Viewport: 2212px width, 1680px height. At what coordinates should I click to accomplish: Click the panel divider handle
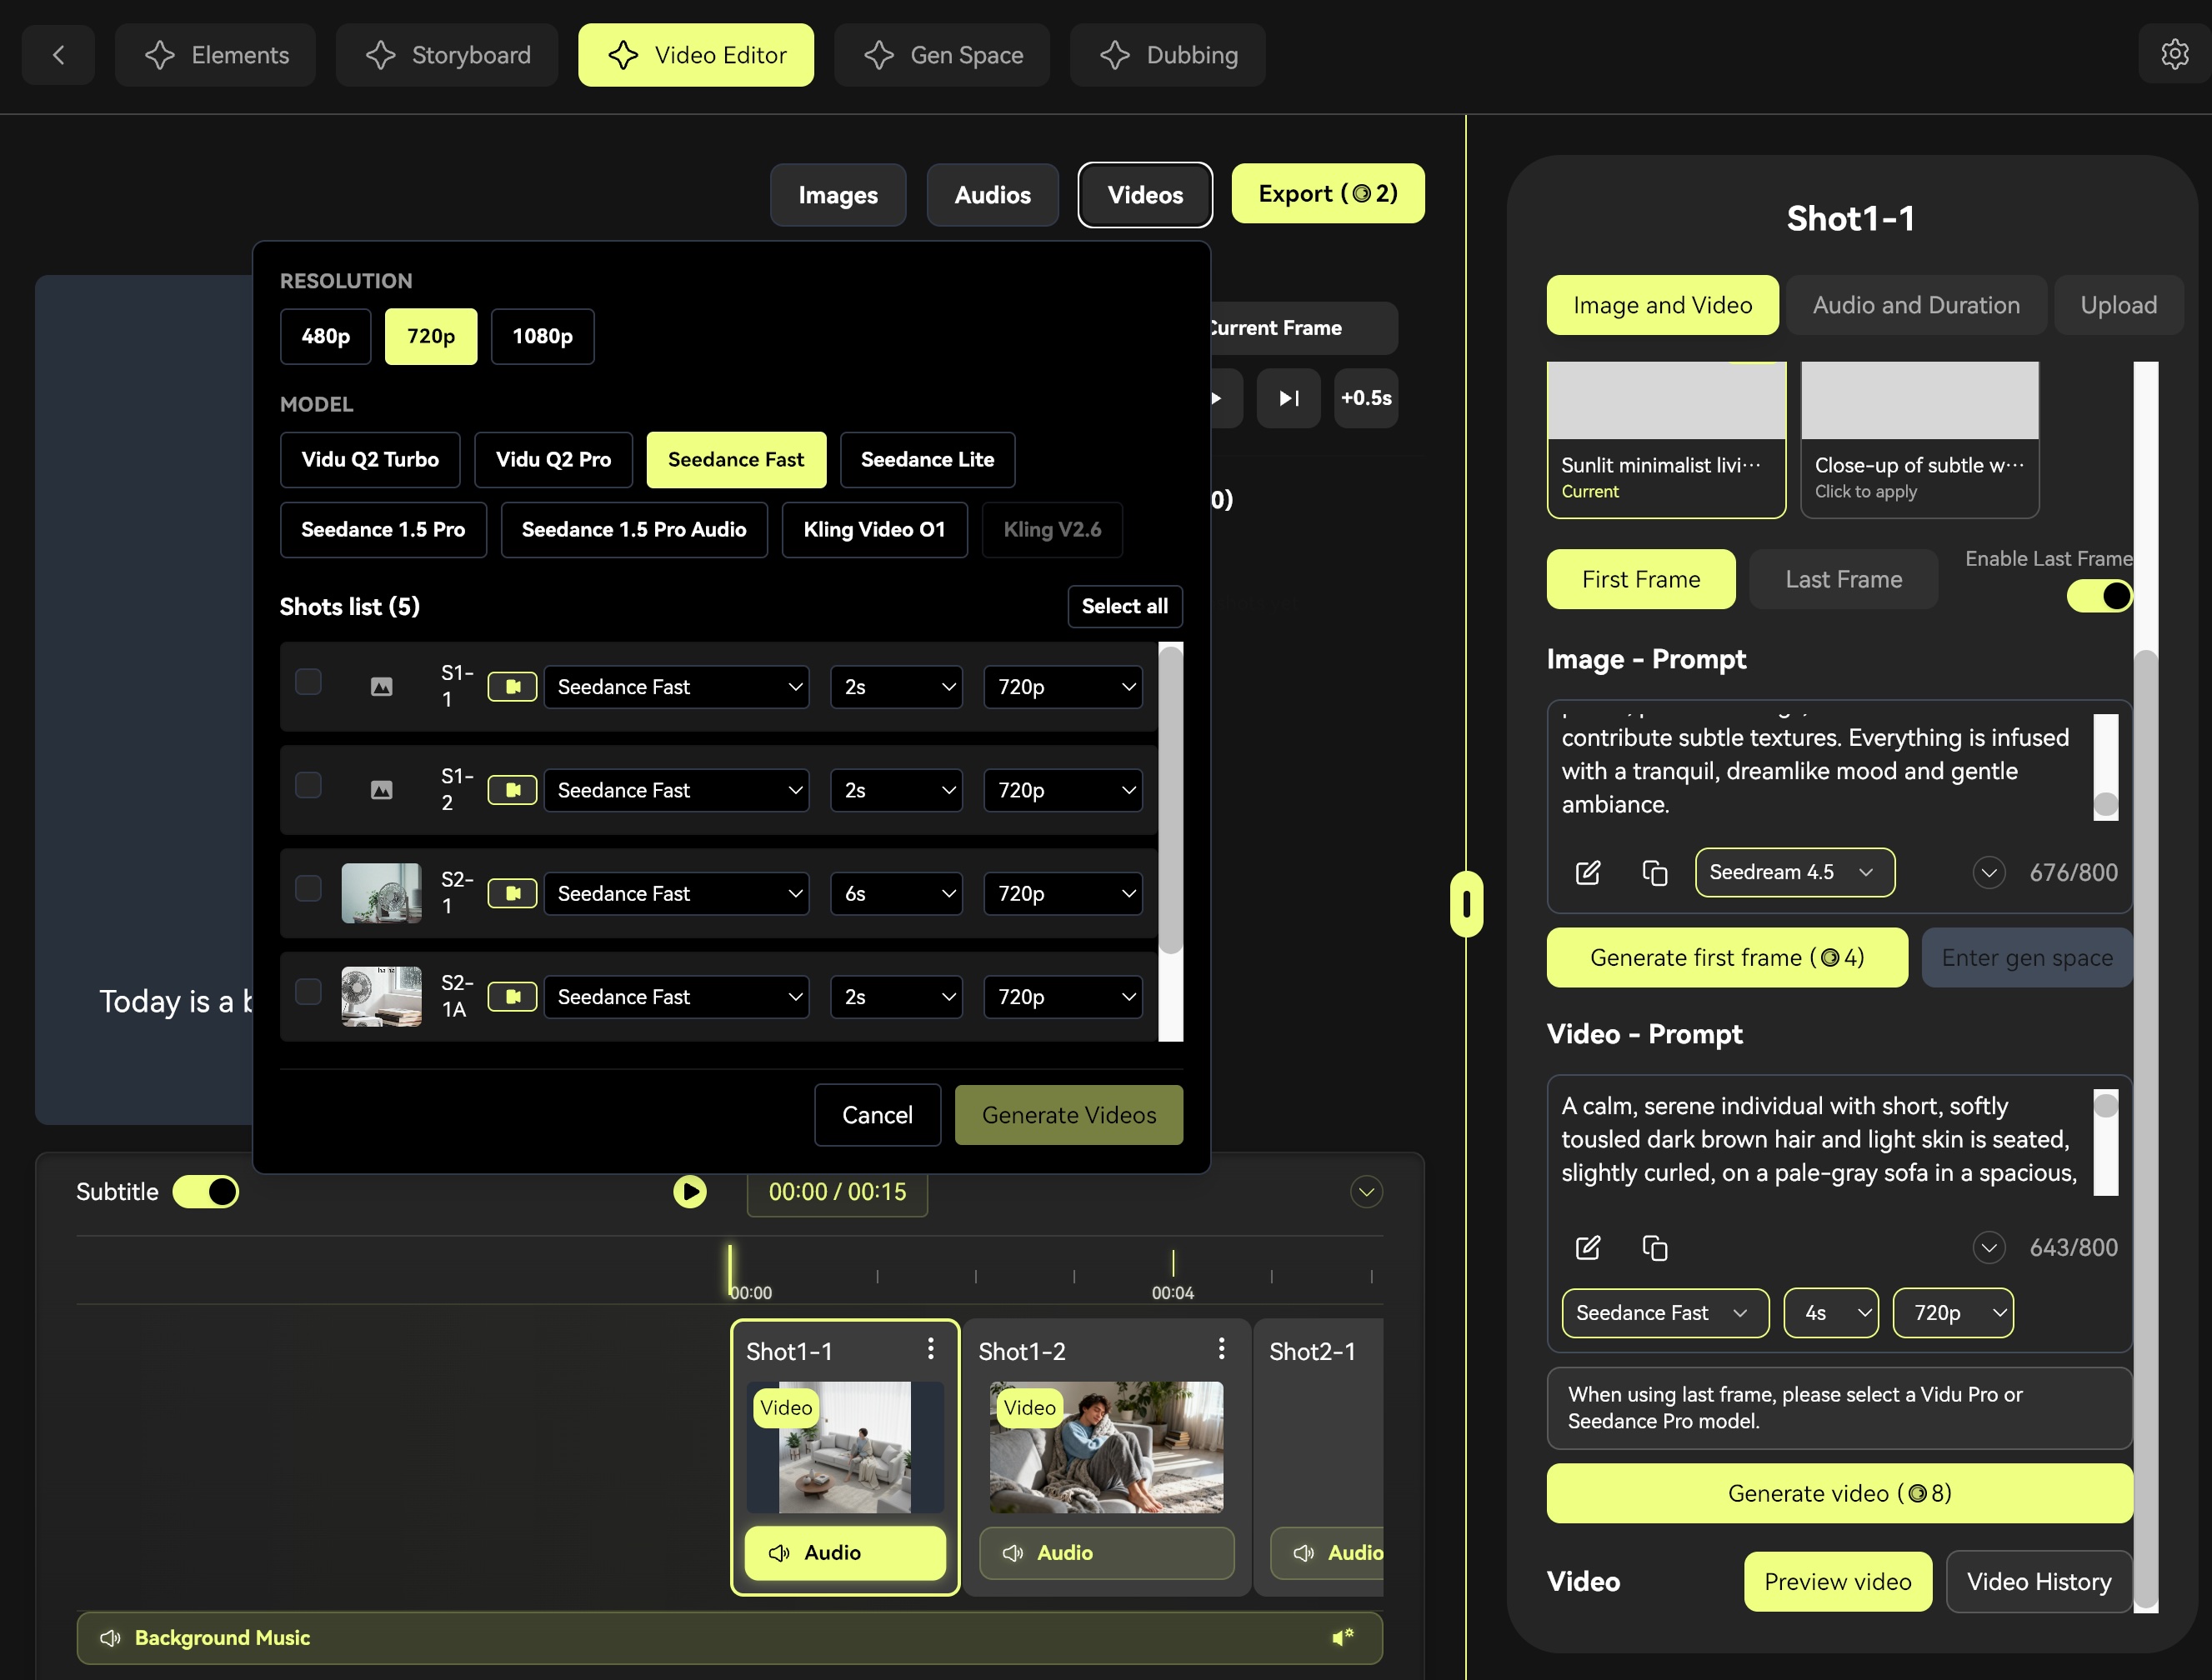(1466, 904)
